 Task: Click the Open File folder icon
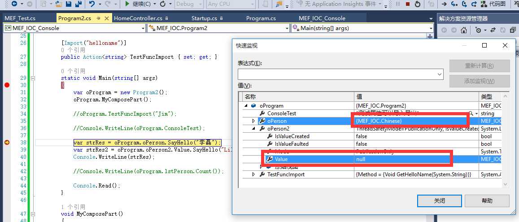click(59, 4)
